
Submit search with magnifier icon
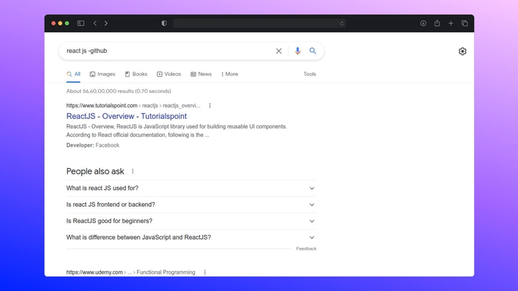313,51
